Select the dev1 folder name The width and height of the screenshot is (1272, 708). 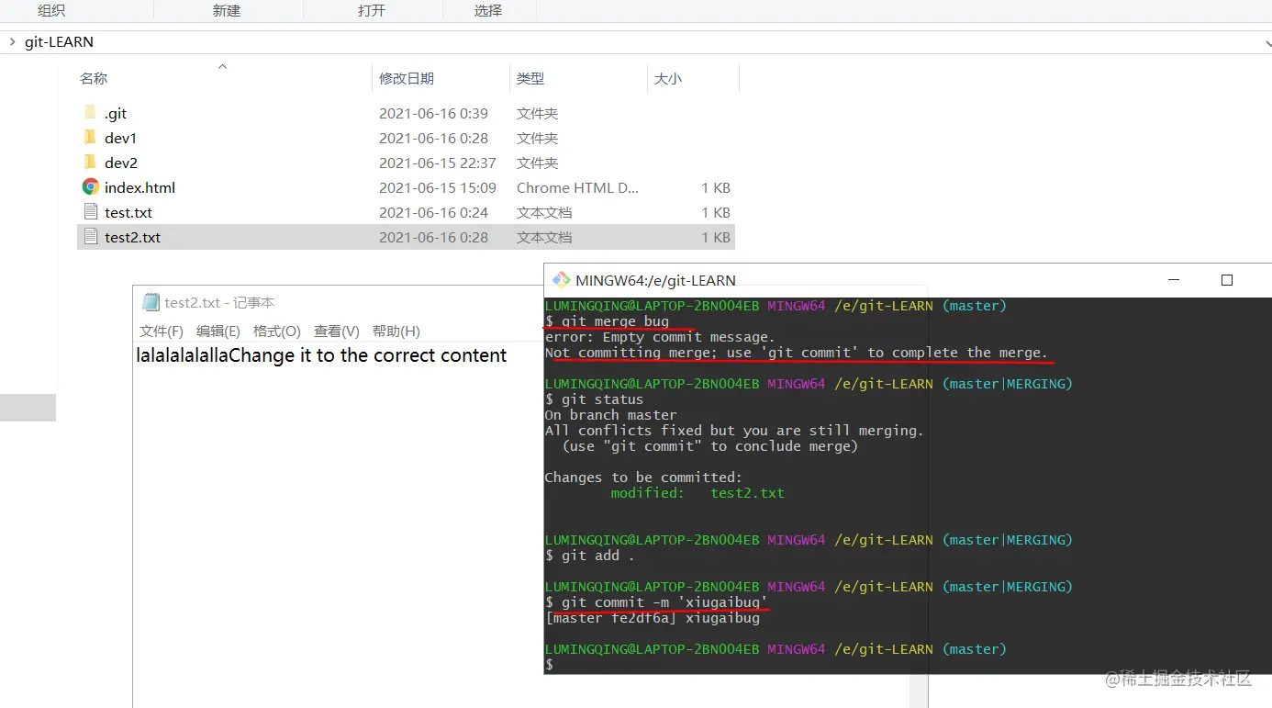pos(120,139)
